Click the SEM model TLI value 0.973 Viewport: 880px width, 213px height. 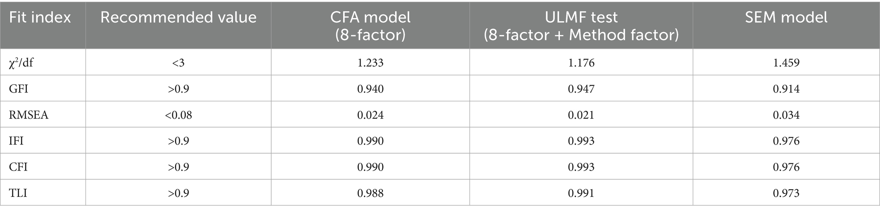pos(786,193)
